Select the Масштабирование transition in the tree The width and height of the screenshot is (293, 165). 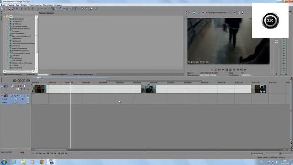pyautogui.click(x=19, y=48)
